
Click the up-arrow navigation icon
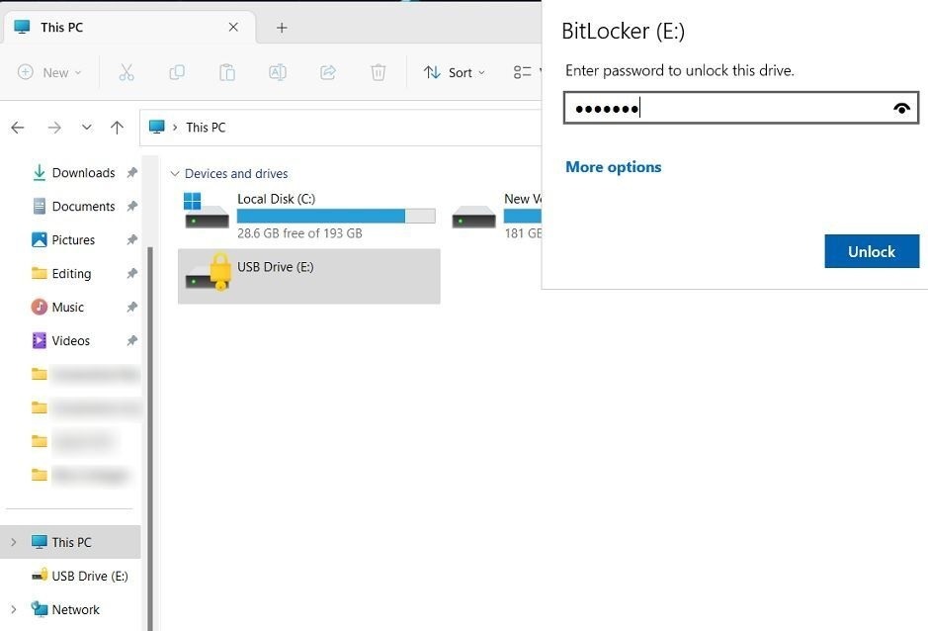[x=118, y=127]
